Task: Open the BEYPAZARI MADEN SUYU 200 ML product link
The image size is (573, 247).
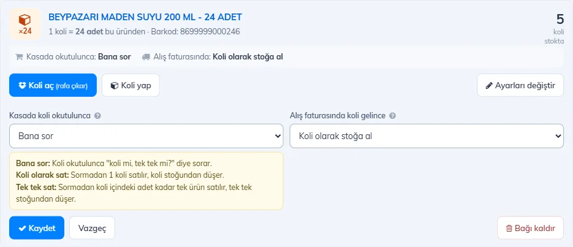Action: click(145, 17)
